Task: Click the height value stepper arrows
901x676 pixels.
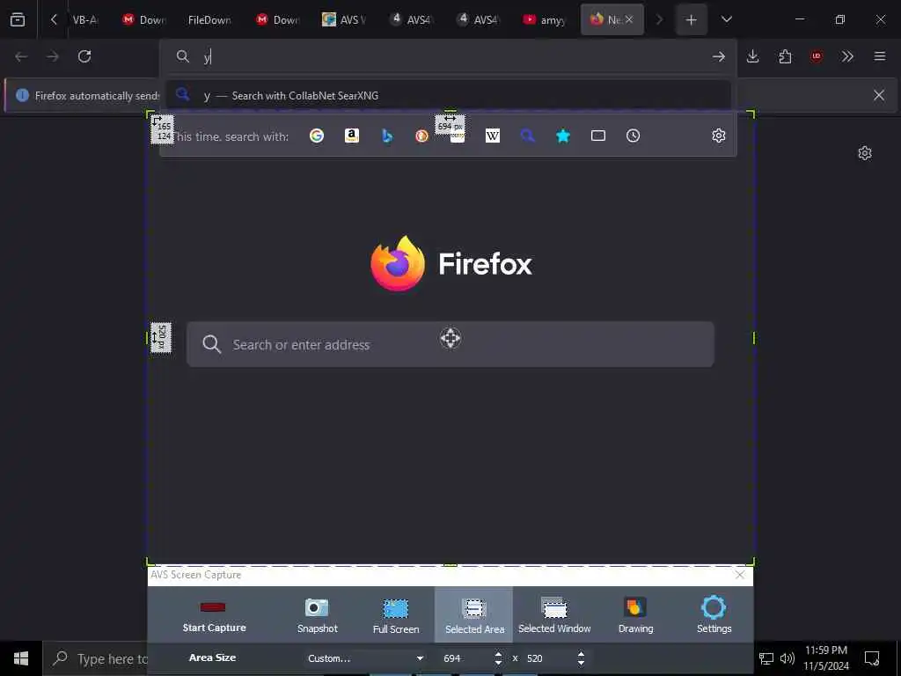Action: pos(581,658)
